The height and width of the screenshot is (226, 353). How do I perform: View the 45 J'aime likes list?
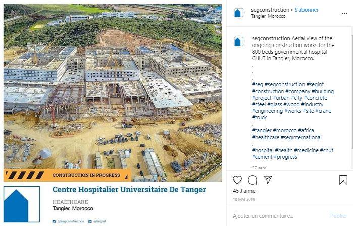(244, 191)
